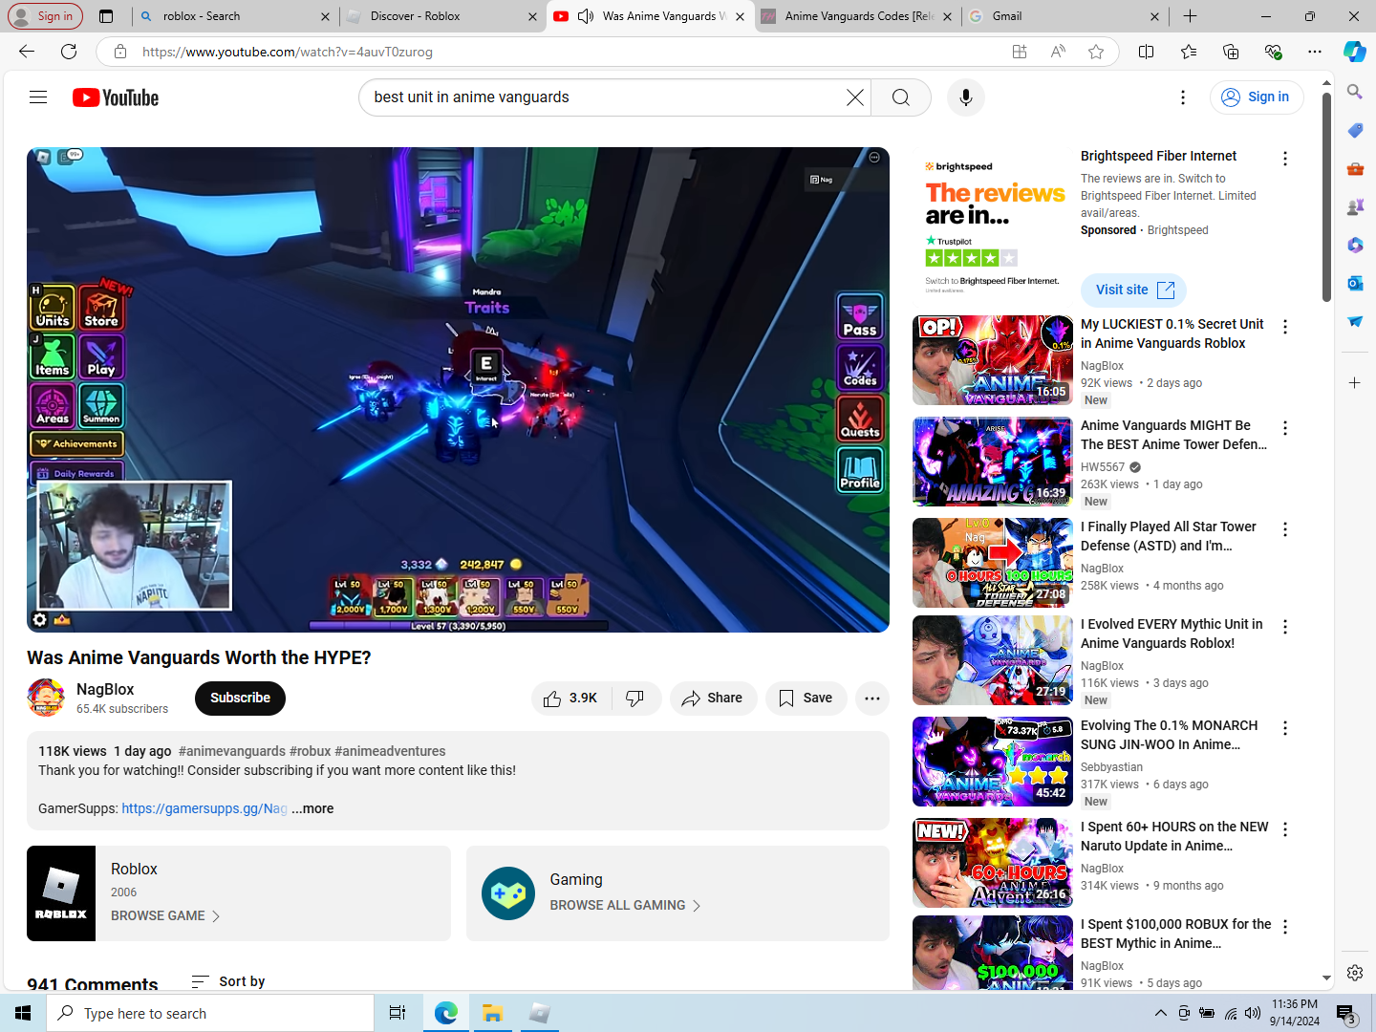1376x1032 pixels.
Task: Open Edge Collections
Action: click(1231, 52)
